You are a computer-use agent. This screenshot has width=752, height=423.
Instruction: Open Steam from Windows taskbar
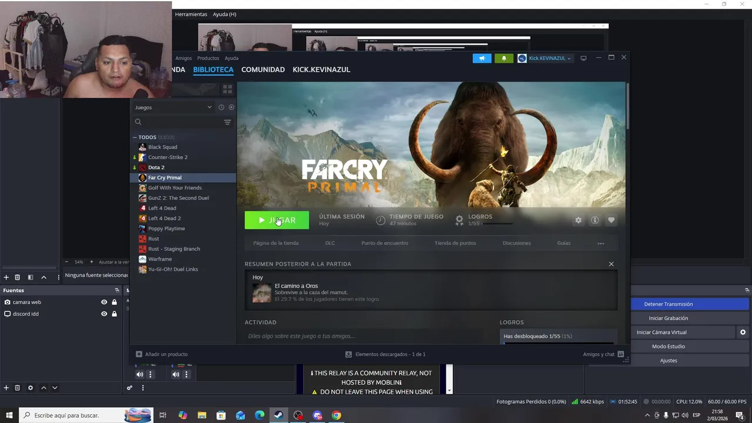tap(278, 415)
